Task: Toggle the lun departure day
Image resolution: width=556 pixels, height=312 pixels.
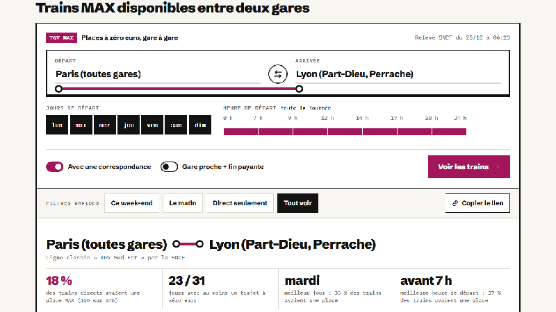Action: (x=57, y=125)
